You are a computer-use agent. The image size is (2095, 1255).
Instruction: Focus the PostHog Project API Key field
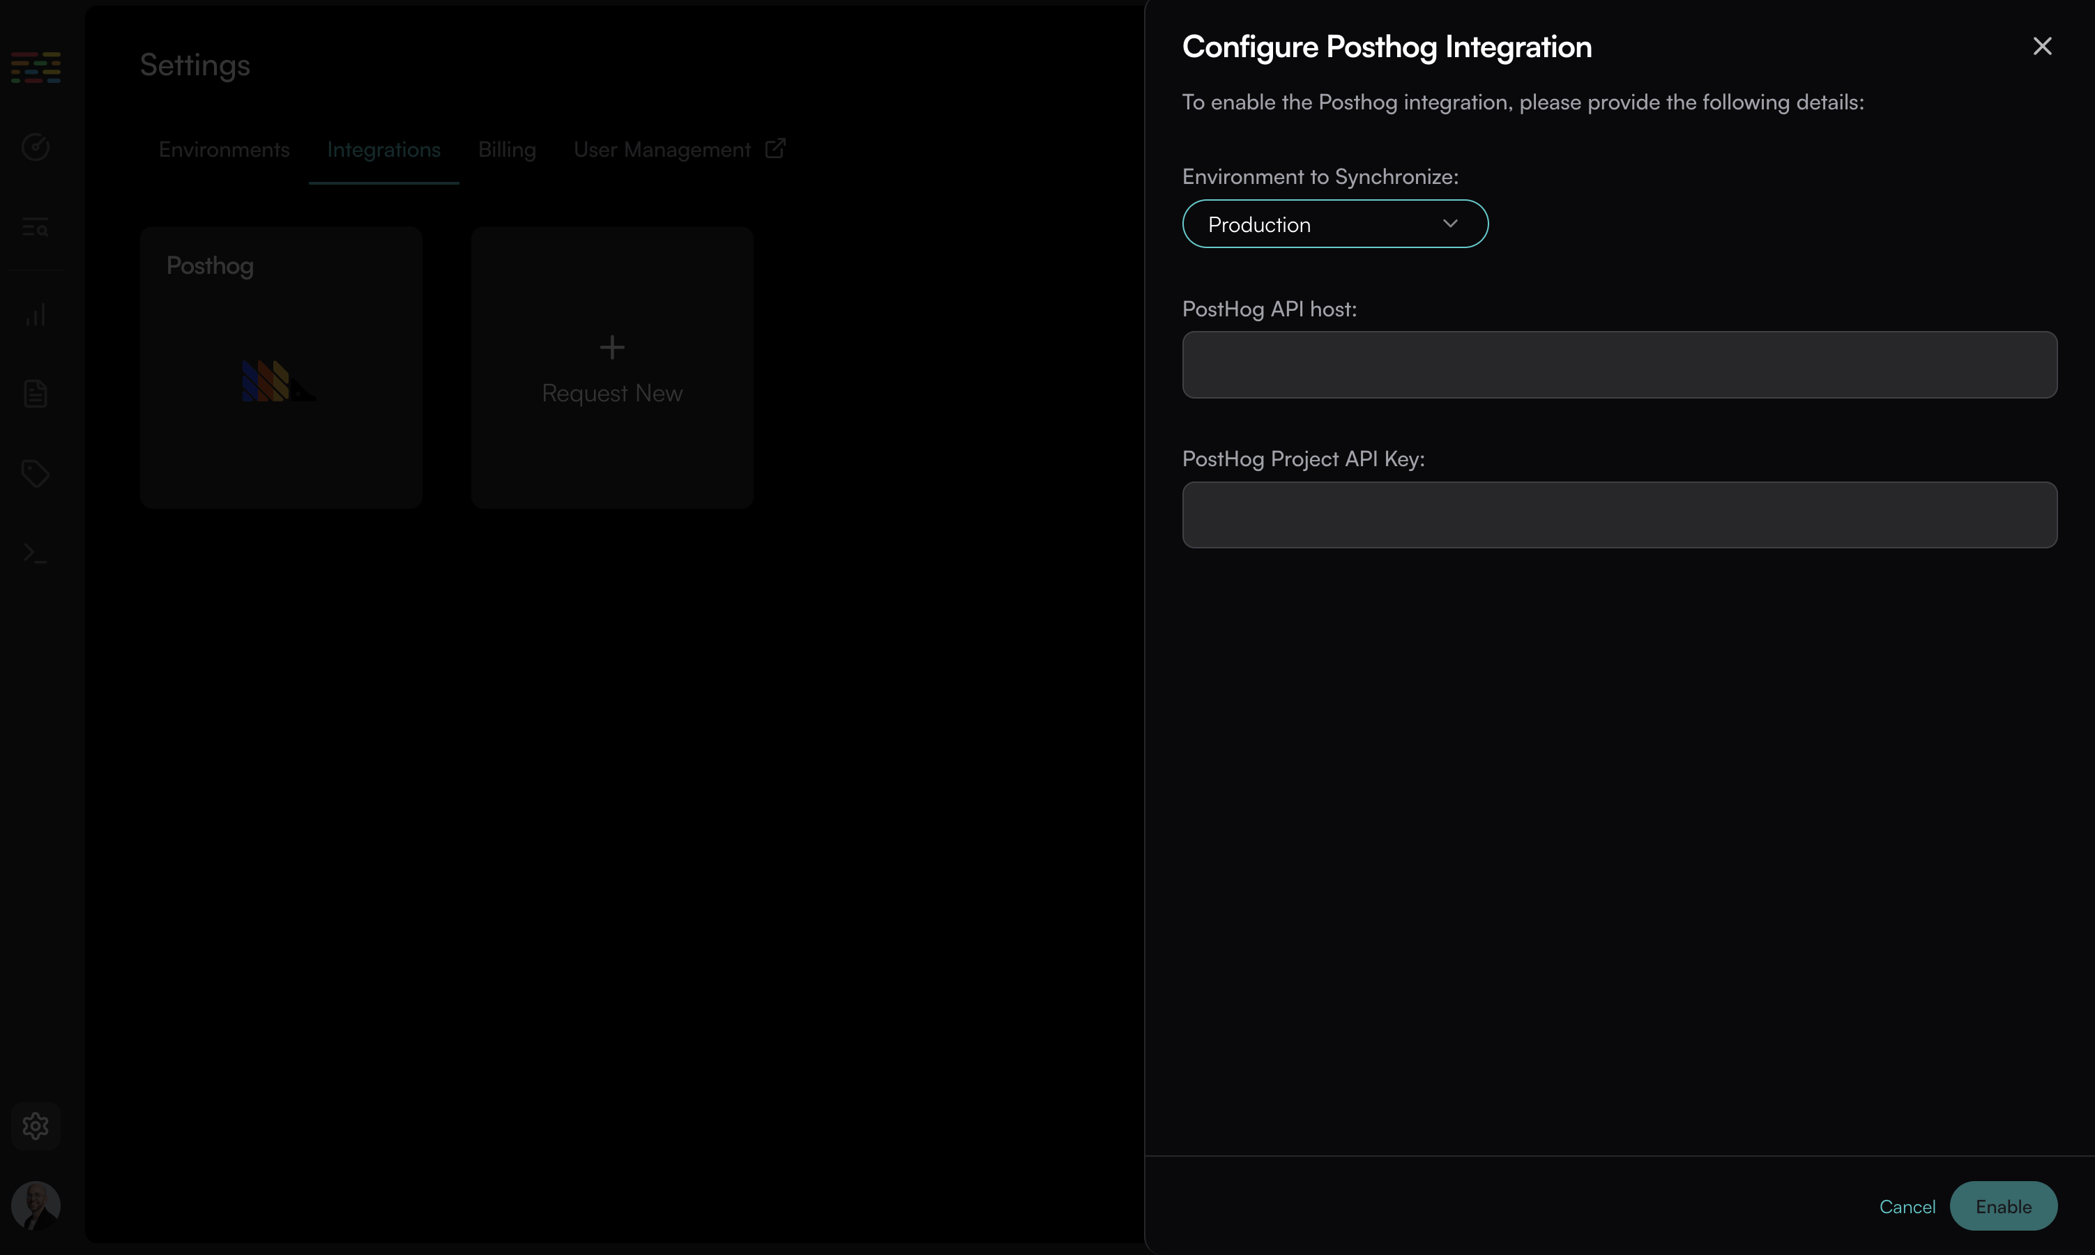click(x=1619, y=515)
